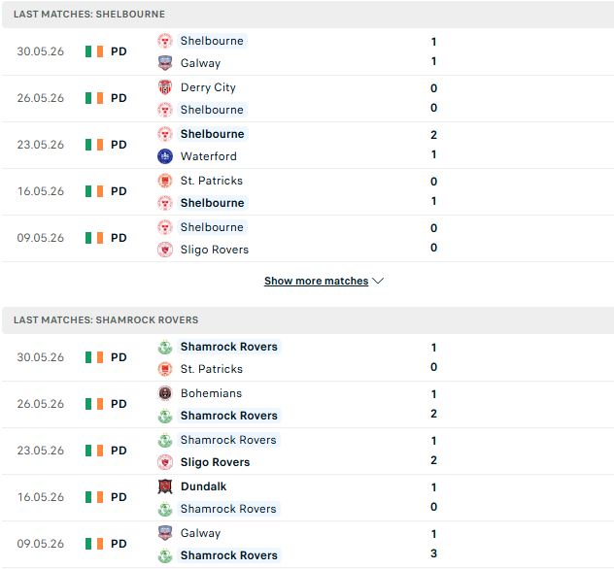614x569 pixels.
Task: Click Shelbourne crest in Sligo Rovers match
Action: (165, 227)
